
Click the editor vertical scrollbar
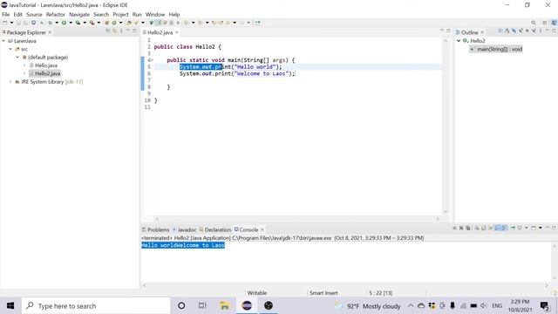pyautogui.click(x=446, y=126)
